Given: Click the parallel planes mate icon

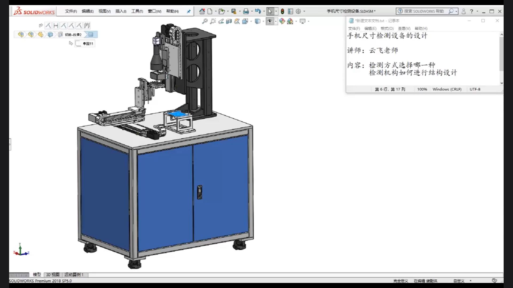Looking at the screenshot, I should [87, 26].
